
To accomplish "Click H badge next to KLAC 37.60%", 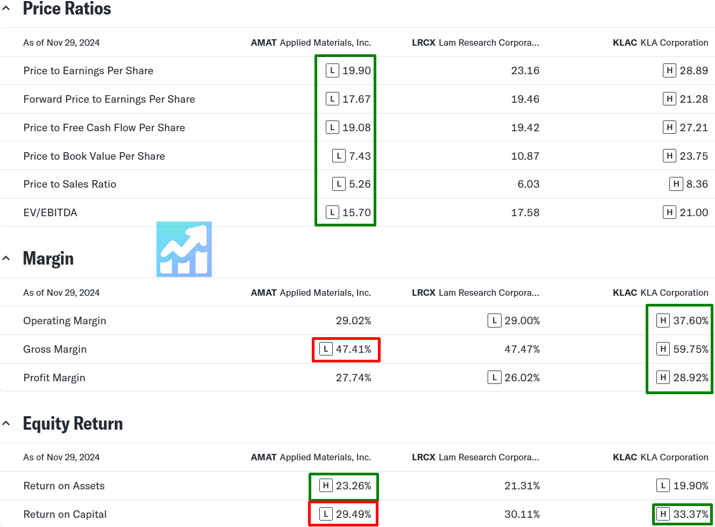I will [x=663, y=321].
